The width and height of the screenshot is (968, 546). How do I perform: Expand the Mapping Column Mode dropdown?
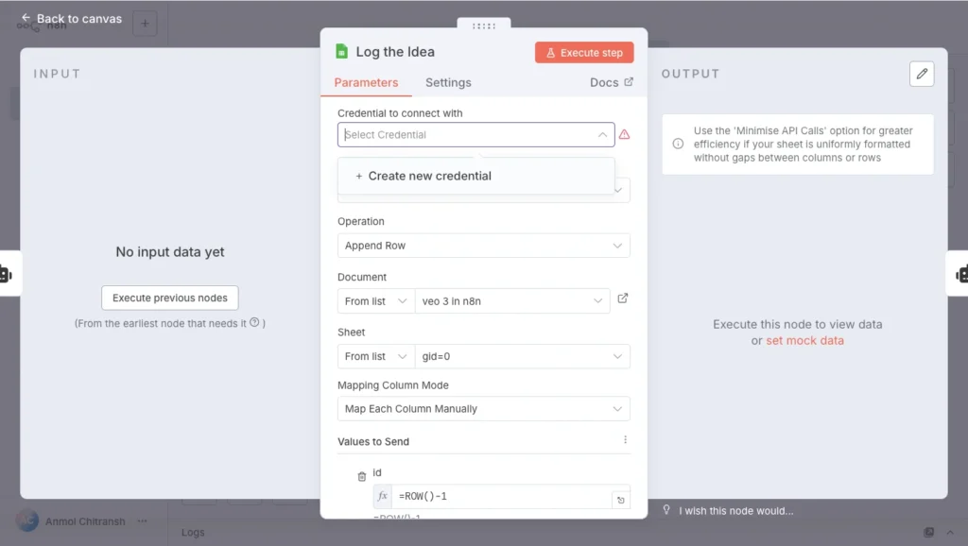pyautogui.click(x=483, y=409)
